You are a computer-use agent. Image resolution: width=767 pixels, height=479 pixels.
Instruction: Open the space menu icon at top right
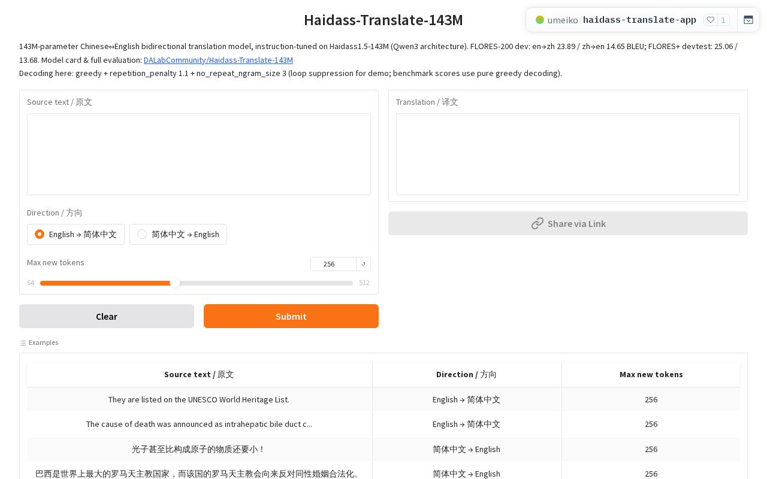coord(748,20)
